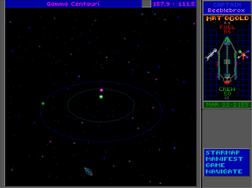Open the MANIFEST menu option
This screenshot has height=188, width=252.
[224, 159]
